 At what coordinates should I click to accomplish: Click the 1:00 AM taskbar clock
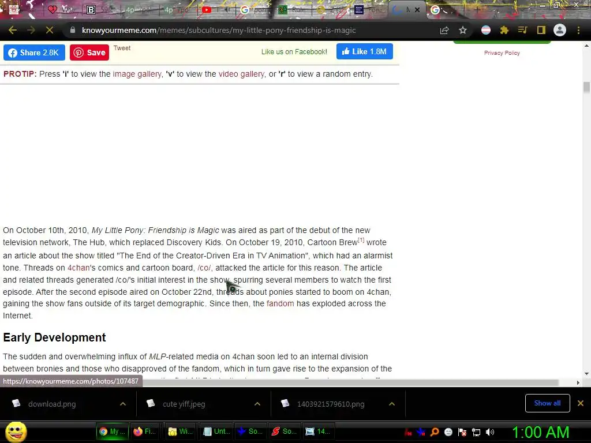[540, 432]
